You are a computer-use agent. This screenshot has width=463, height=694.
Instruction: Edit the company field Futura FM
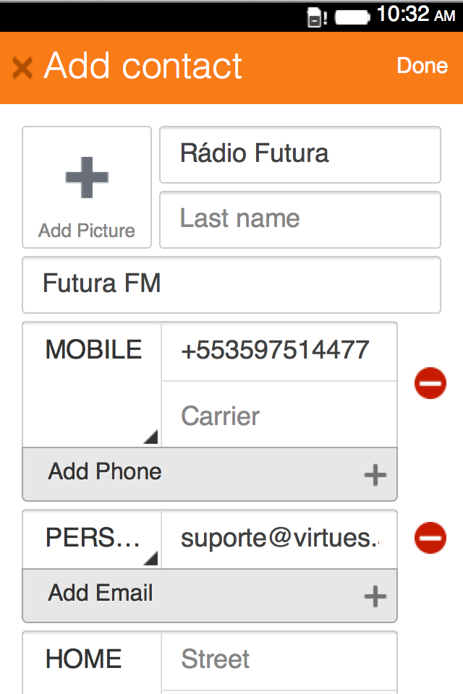click(231, 284)
